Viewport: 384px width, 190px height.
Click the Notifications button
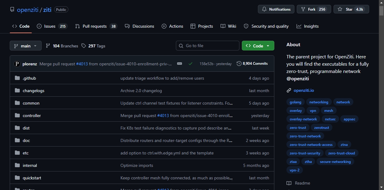[x=276, y=9]
